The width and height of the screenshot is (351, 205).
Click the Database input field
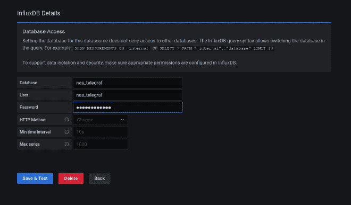pyautogui.click(x=128, y=83)
